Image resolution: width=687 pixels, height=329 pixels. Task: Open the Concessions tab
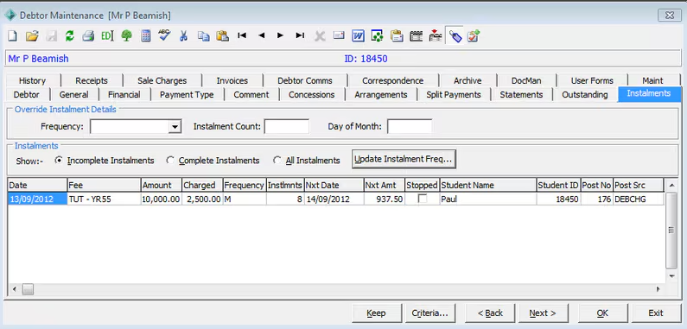311,95
